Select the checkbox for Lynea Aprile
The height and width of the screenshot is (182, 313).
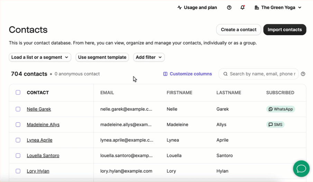pyautogui.click(x=18, y=140)
